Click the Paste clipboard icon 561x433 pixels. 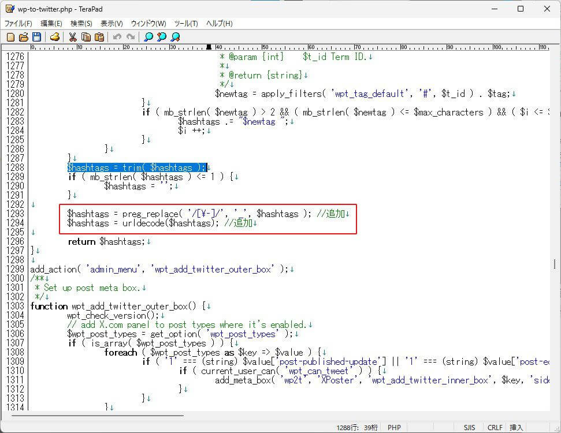99,37
